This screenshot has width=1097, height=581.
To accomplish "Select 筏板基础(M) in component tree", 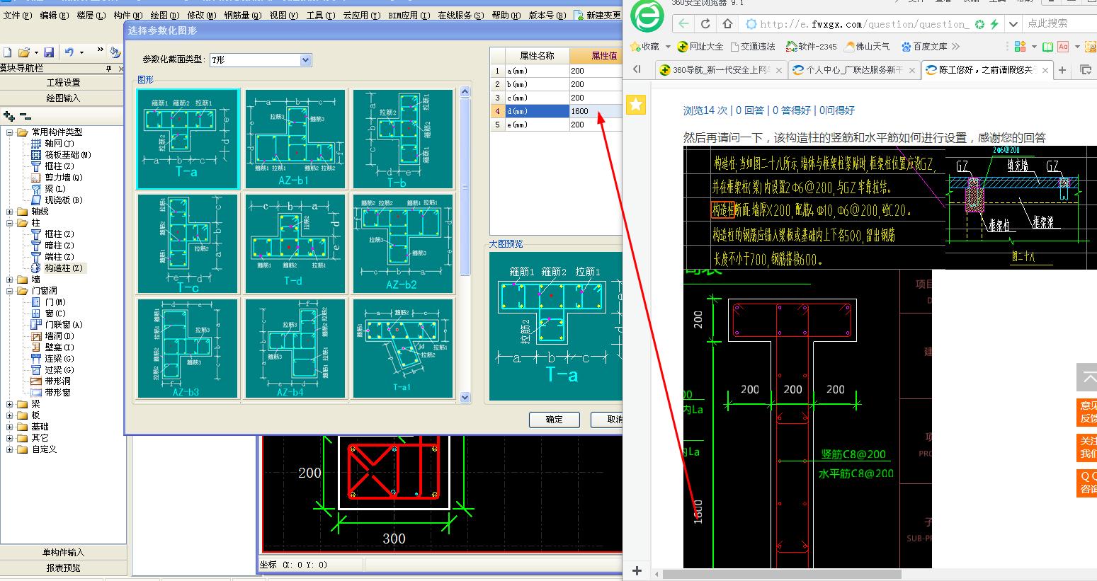I will [67, 155].
